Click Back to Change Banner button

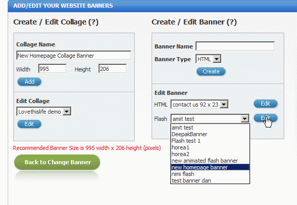pyautogui.click(x=57, y=162)
